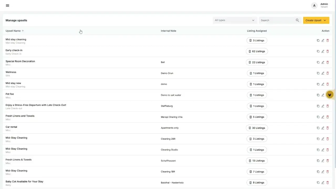336x189 pixels.
Task: Click the Balsthal - Kestenholz note
Action: point(172,183)
